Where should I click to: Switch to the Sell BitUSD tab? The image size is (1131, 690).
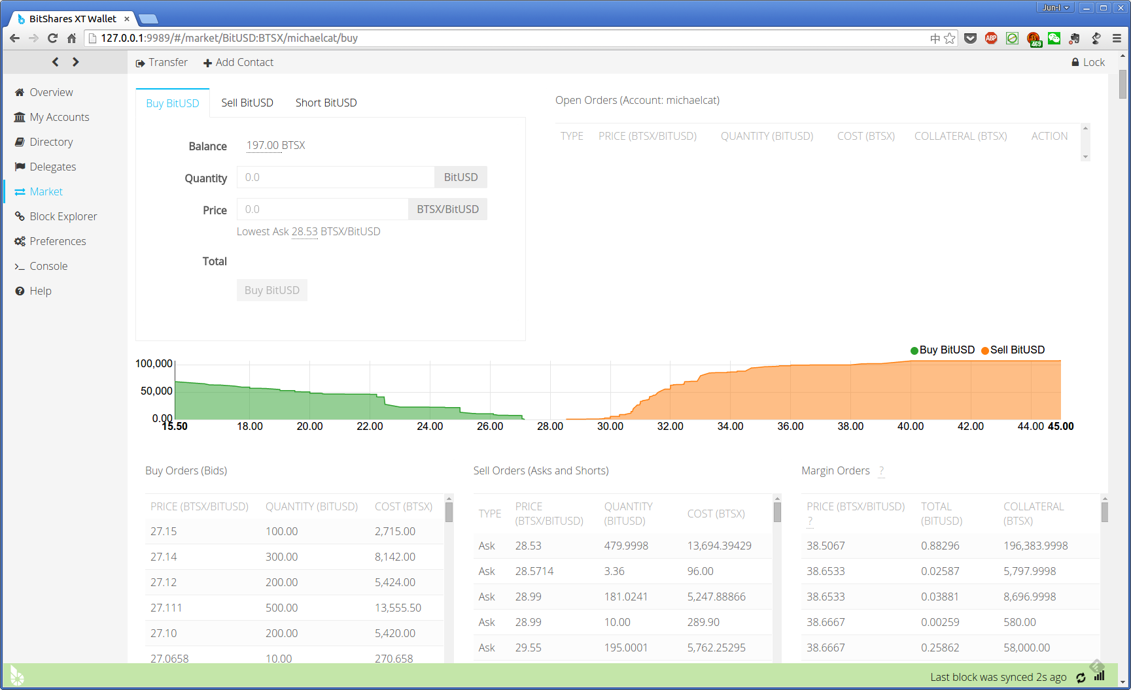click(247, 103)
